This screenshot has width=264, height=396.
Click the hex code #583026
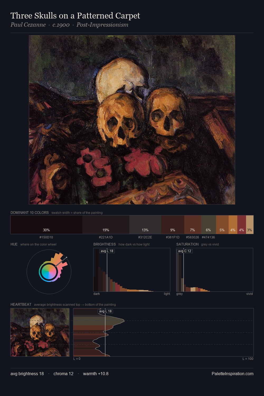tap(192, 237)
